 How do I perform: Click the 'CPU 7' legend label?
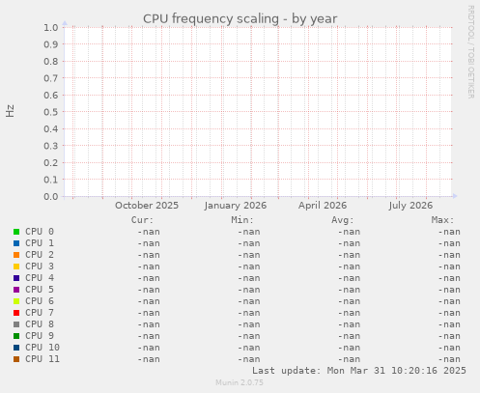click(x=40, y=313)
